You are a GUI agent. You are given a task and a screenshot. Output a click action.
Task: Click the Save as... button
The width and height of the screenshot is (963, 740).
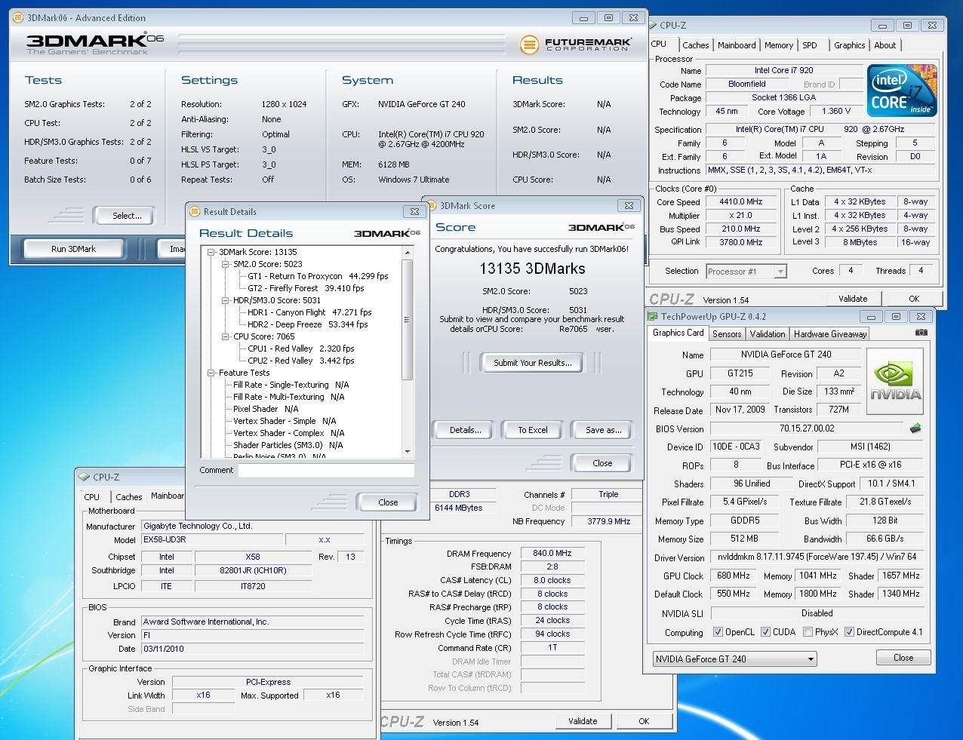[x=604, y=430]
